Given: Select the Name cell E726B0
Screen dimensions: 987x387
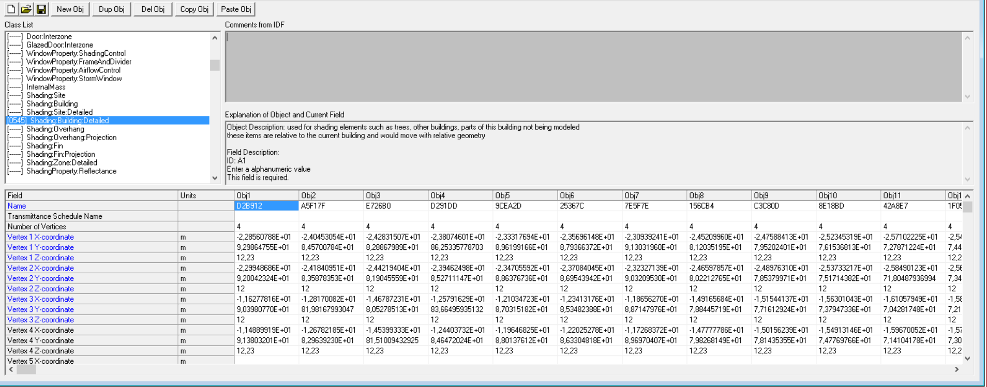Looking at the screenshot, I should (x=396, y=206).
